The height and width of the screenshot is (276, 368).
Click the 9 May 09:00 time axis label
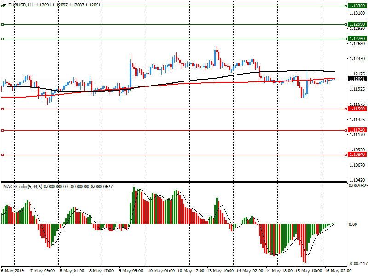[131, 271]
